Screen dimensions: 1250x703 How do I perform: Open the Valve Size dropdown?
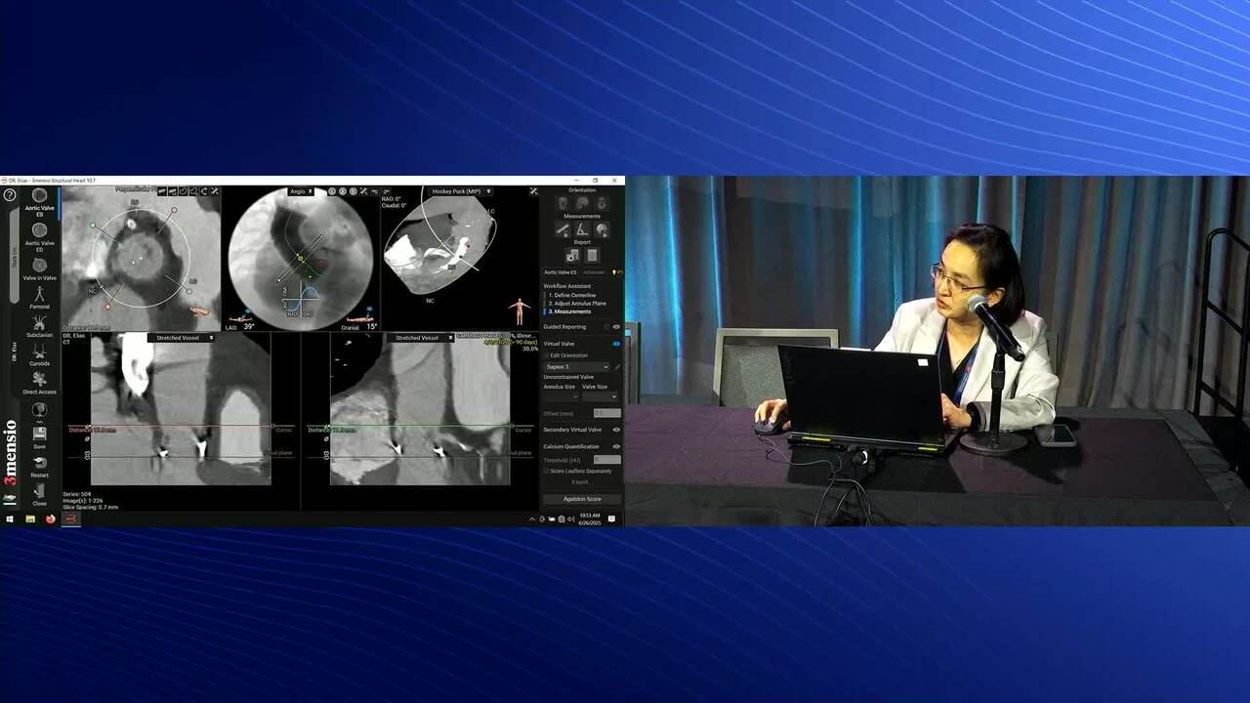(x=600, y=396)
